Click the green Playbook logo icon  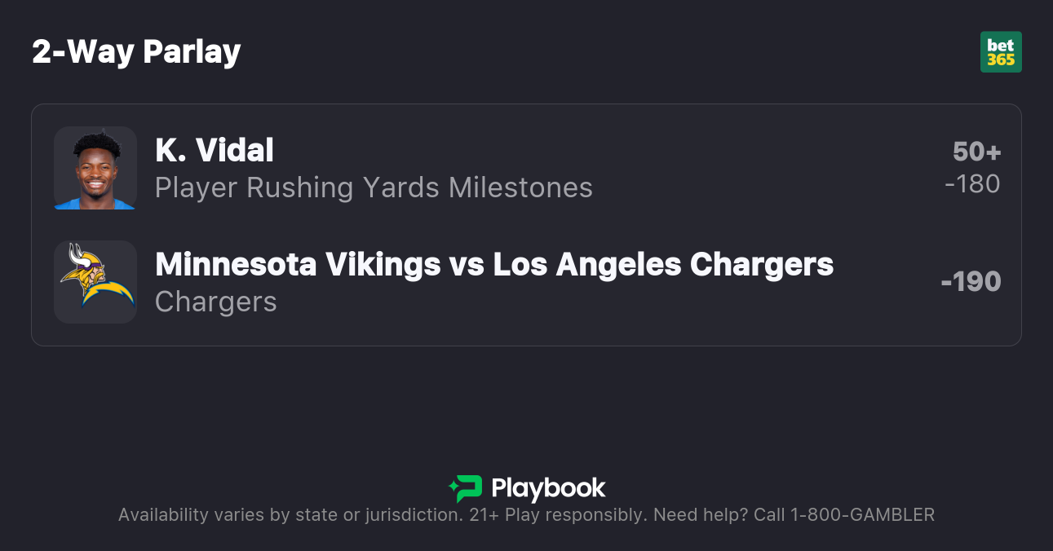pyautogui.click(x=466, y=488)
